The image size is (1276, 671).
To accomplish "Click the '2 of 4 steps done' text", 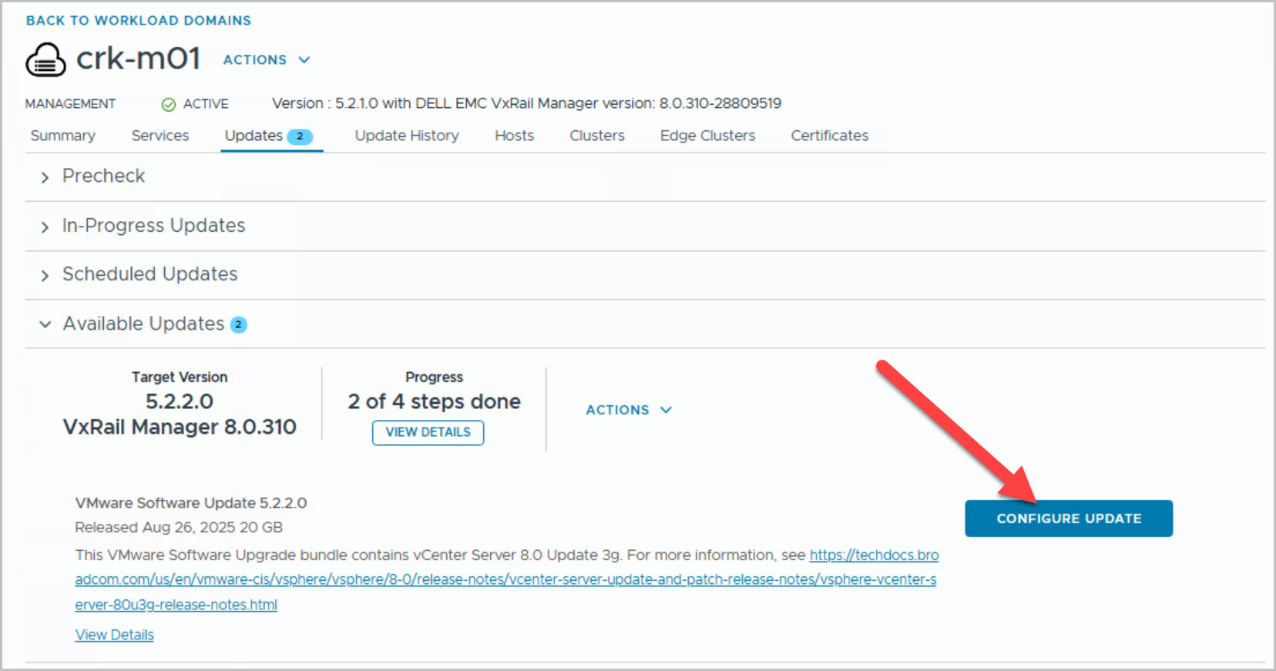I will (435, 401).
